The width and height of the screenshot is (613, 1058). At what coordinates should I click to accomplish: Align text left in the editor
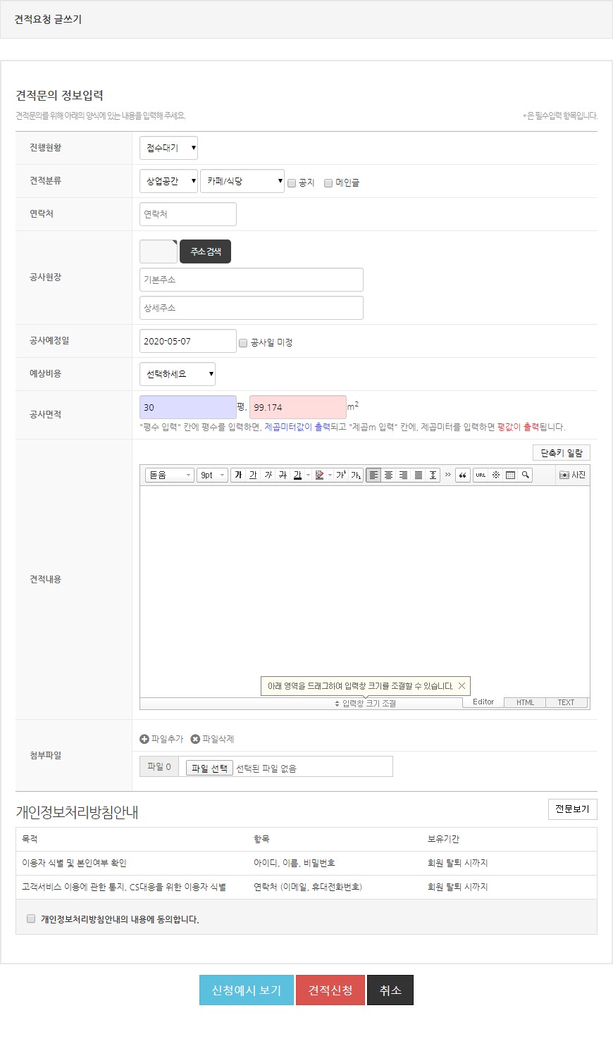pos(373,475)
